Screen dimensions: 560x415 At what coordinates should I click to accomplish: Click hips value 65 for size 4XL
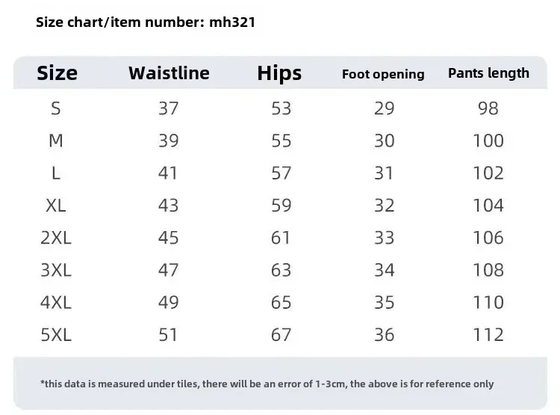pyautogui.click(x=281, y=302)
